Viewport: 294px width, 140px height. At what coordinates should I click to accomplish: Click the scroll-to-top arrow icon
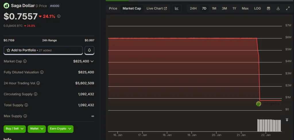point(287,120)
